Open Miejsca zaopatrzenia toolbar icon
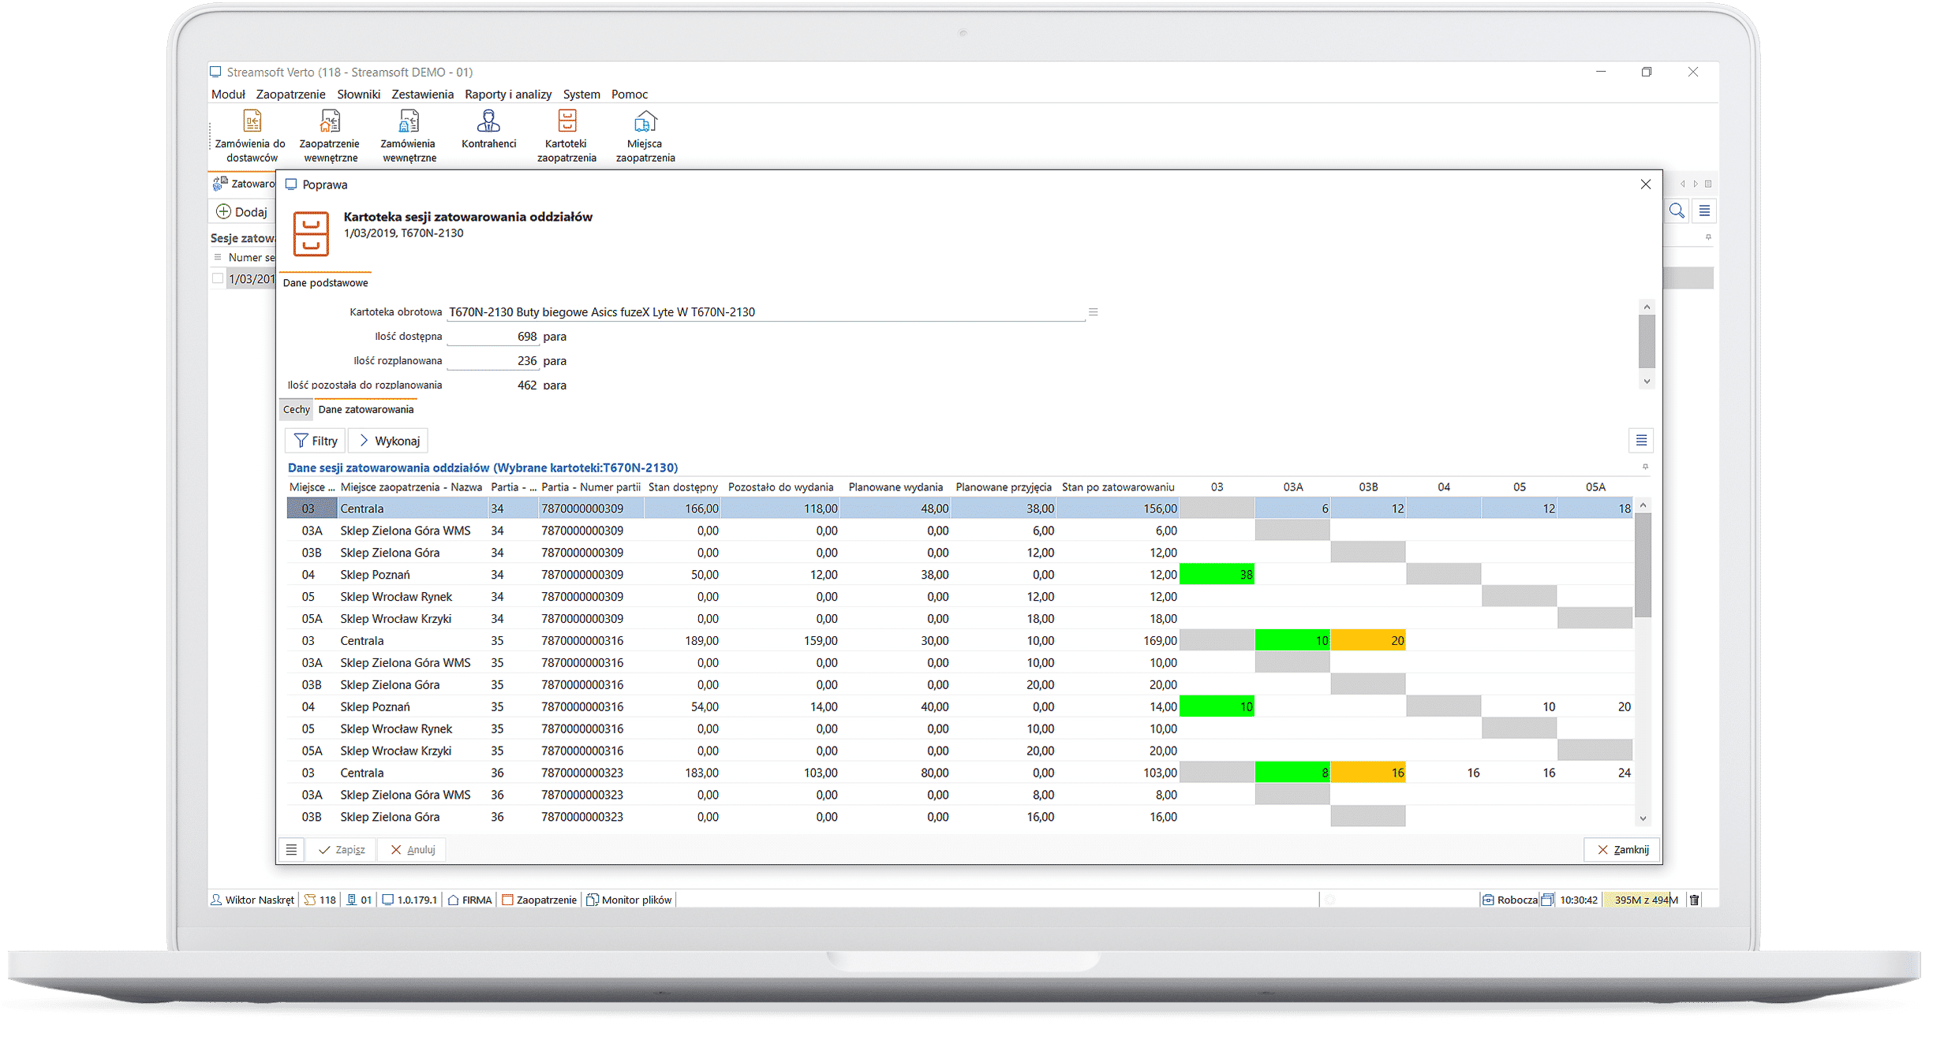 click(x=645, y=136)
